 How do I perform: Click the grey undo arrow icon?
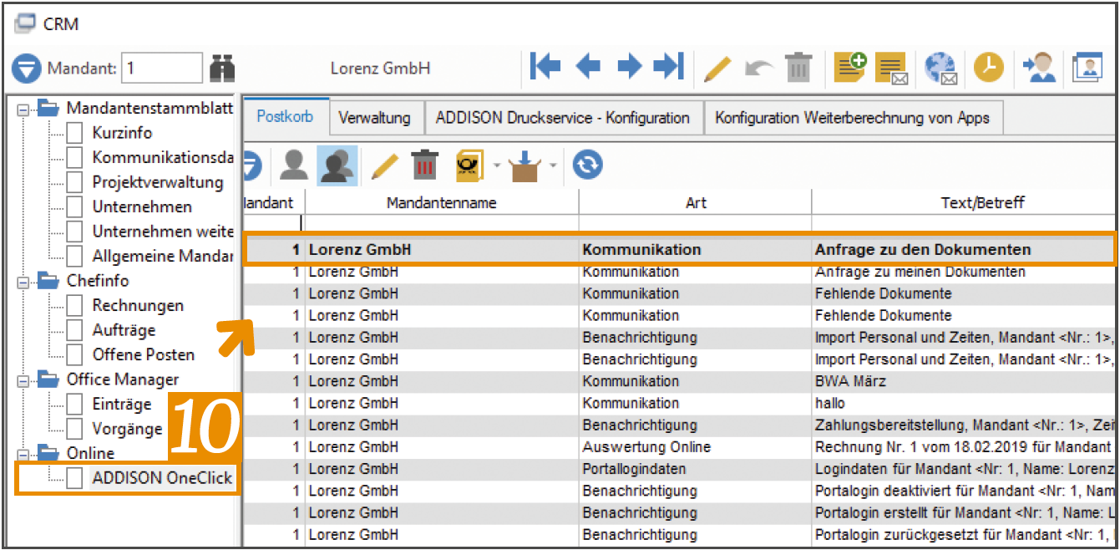(759, 67)
